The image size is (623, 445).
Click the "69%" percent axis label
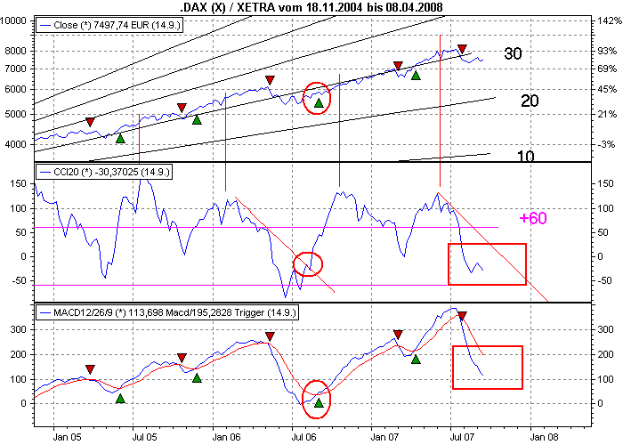tap(607, 69)
